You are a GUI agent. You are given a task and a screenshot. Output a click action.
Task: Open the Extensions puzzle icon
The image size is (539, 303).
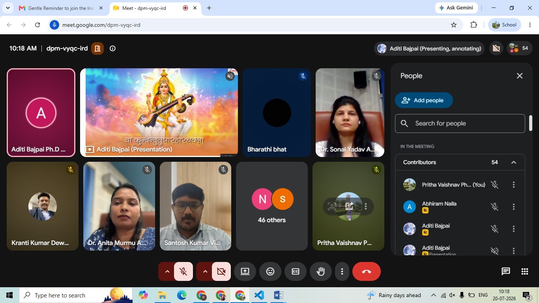[x=474, y=25]
